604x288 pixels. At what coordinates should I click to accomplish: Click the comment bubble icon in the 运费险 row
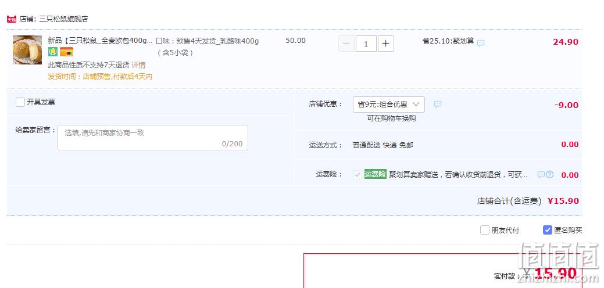pyautogui.click(x=541, y=175)
